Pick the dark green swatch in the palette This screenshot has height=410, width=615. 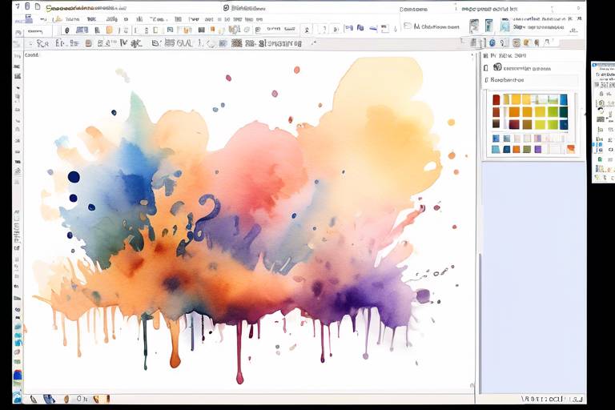tap(564, 112)
